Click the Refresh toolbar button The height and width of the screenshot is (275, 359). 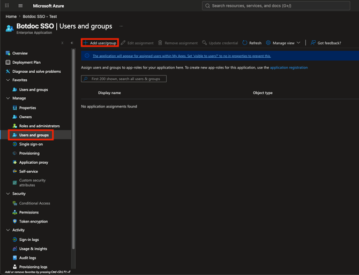(252, 43)
